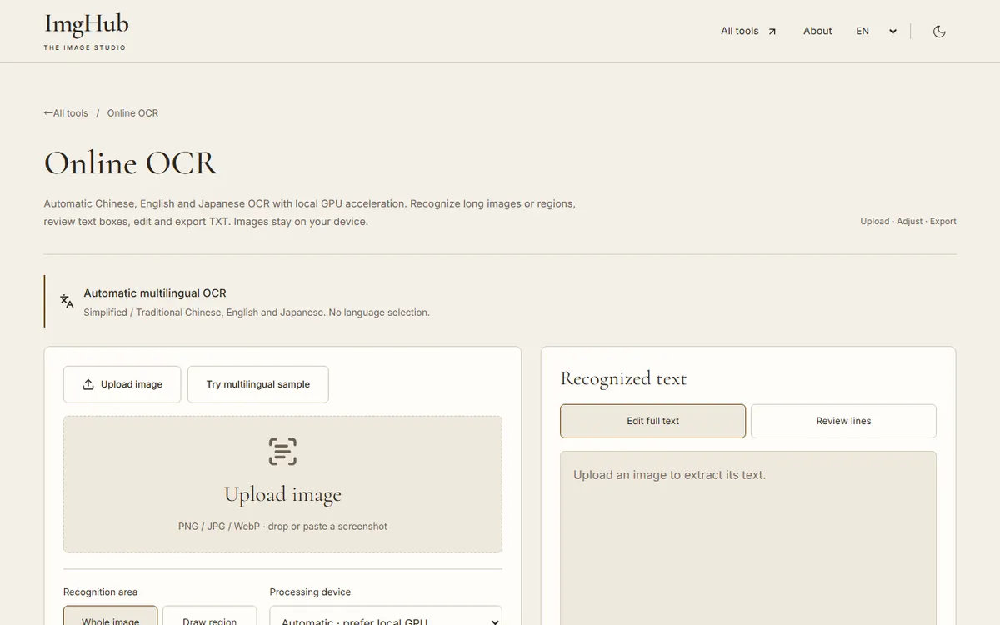The height and width of the screenshot is (625, 1000).
Task: Click the Try multilingual sample button
Action: (258, 384)
